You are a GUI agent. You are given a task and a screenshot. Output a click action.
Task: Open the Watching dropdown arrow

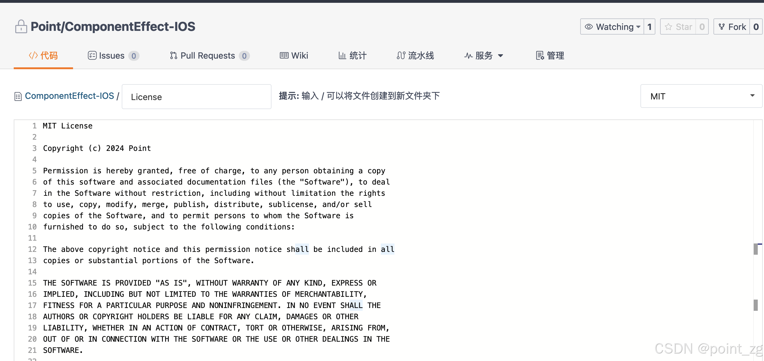[x=639, y=26]
